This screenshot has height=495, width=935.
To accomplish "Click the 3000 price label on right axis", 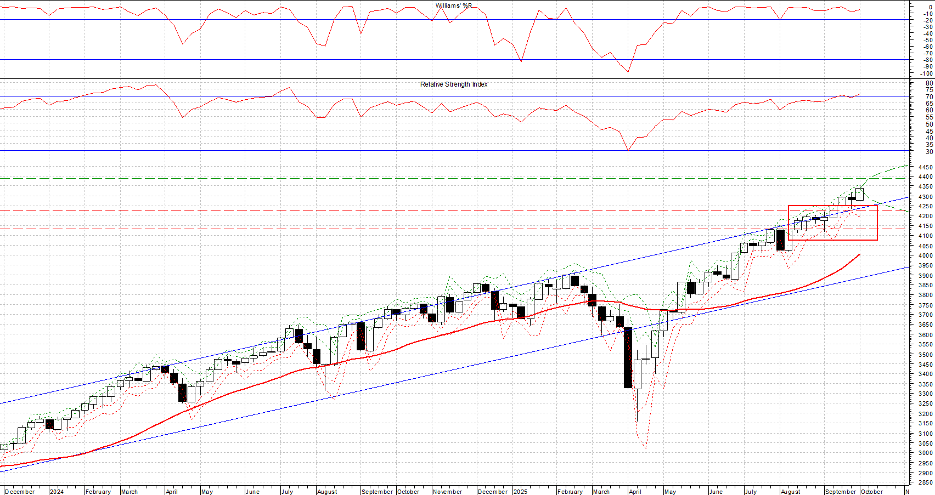I will [925, 453].
